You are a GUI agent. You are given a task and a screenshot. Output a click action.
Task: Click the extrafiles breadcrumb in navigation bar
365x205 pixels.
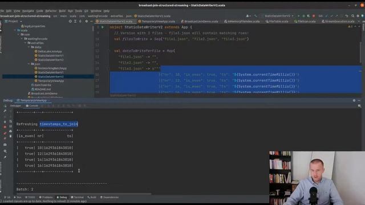(x=116, y=16)
